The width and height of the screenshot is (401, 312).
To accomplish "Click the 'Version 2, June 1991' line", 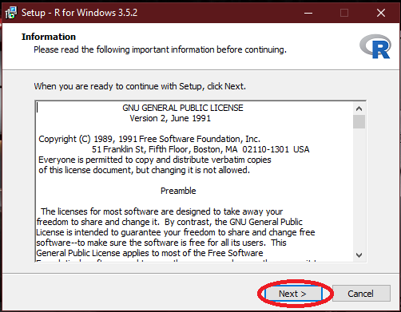I will click(170, 118).
